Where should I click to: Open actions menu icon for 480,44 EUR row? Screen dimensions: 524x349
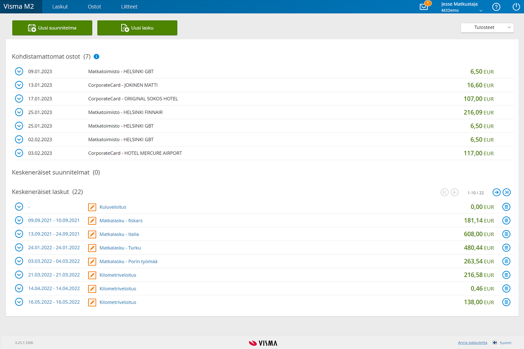click(506, 248)
